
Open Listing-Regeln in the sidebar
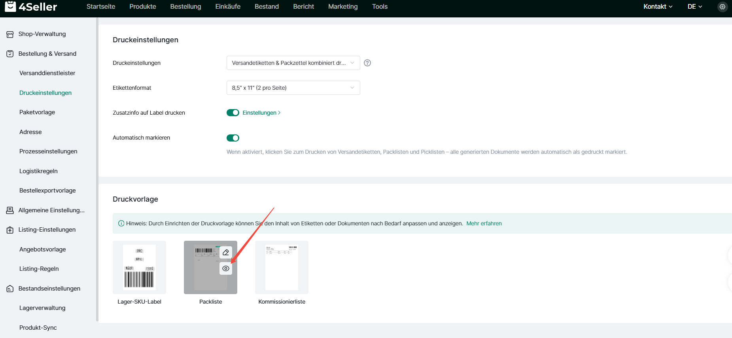click(x=39, y=269)
